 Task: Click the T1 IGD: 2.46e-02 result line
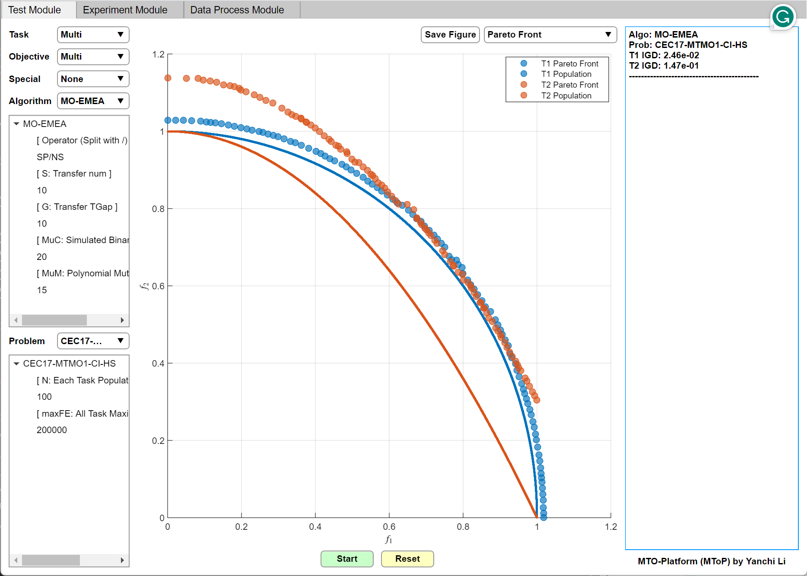click(664, 55)
